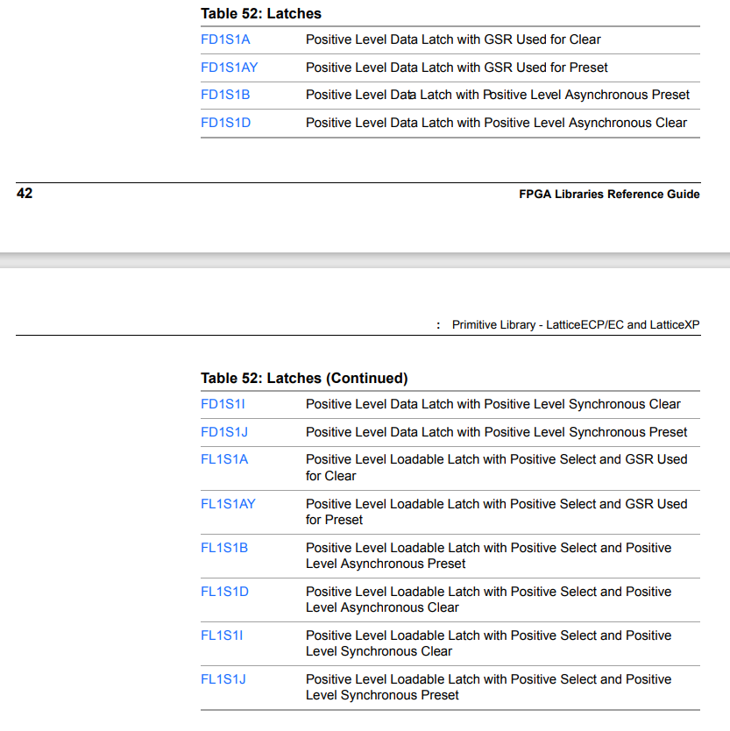Click FL1S1D description 'Level Asynchronous Clear'

pos(382,607)
